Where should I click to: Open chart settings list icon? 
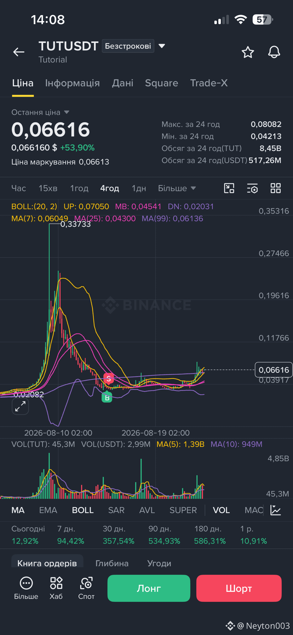click(x=252, y=188)
